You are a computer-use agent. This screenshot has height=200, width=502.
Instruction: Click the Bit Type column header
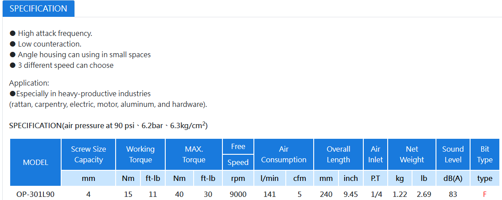pyautogui.click(x=485, y=154)
